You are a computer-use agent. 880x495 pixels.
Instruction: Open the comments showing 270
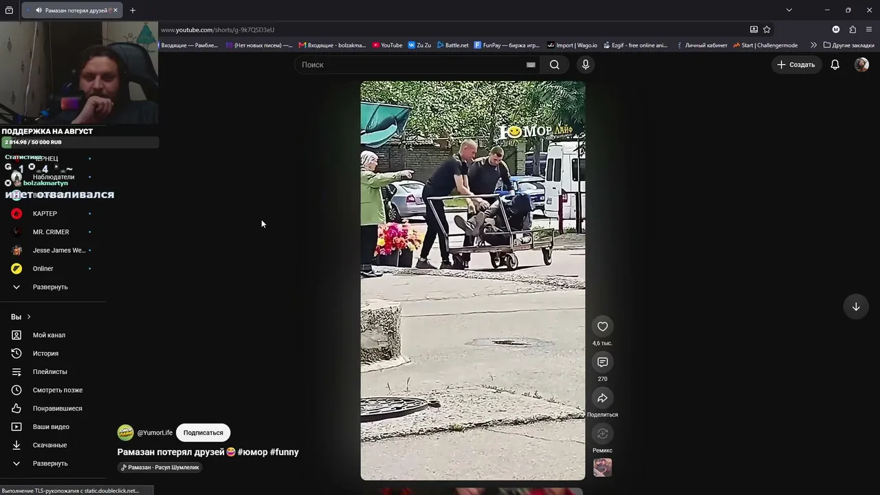tap(602, 362)
